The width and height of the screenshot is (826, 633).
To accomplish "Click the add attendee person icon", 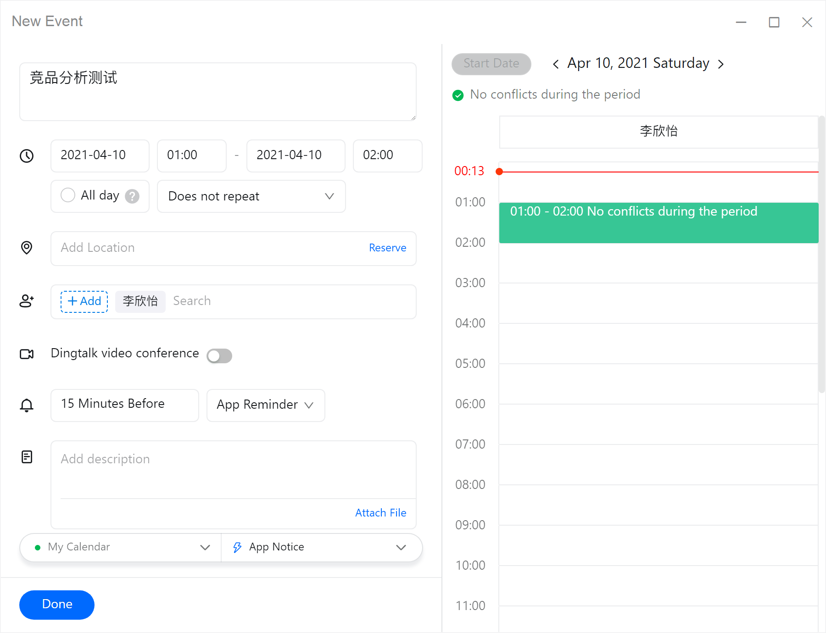I will pos(27,301).
